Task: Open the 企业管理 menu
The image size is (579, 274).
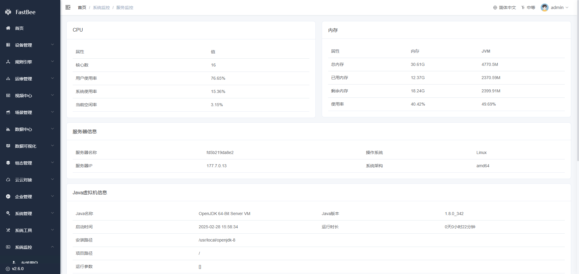Action: (x=30, y=196)
